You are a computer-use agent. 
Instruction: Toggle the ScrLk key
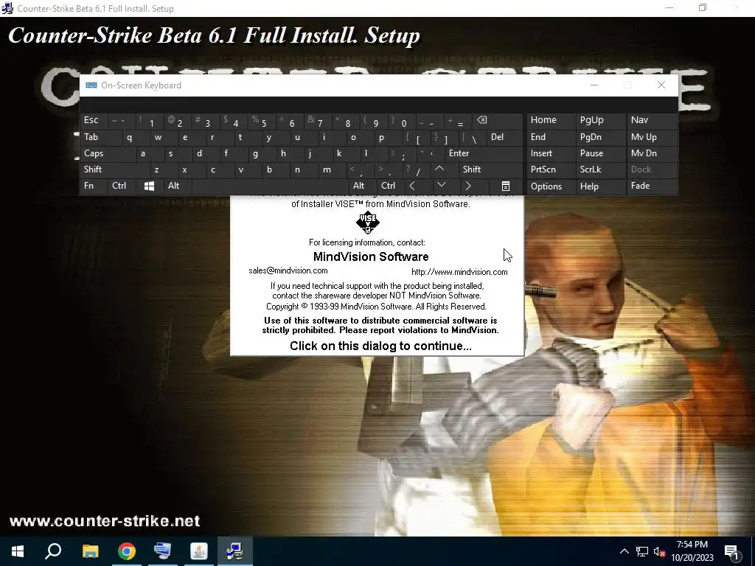600,170
